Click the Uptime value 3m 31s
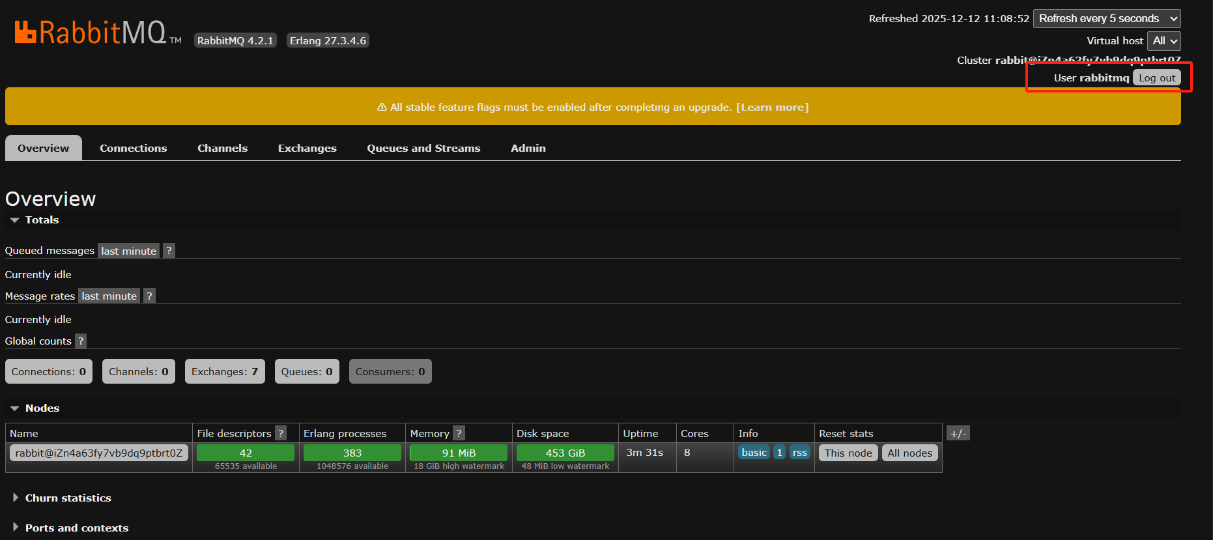 pyautogui.click(x=645, y=452)
